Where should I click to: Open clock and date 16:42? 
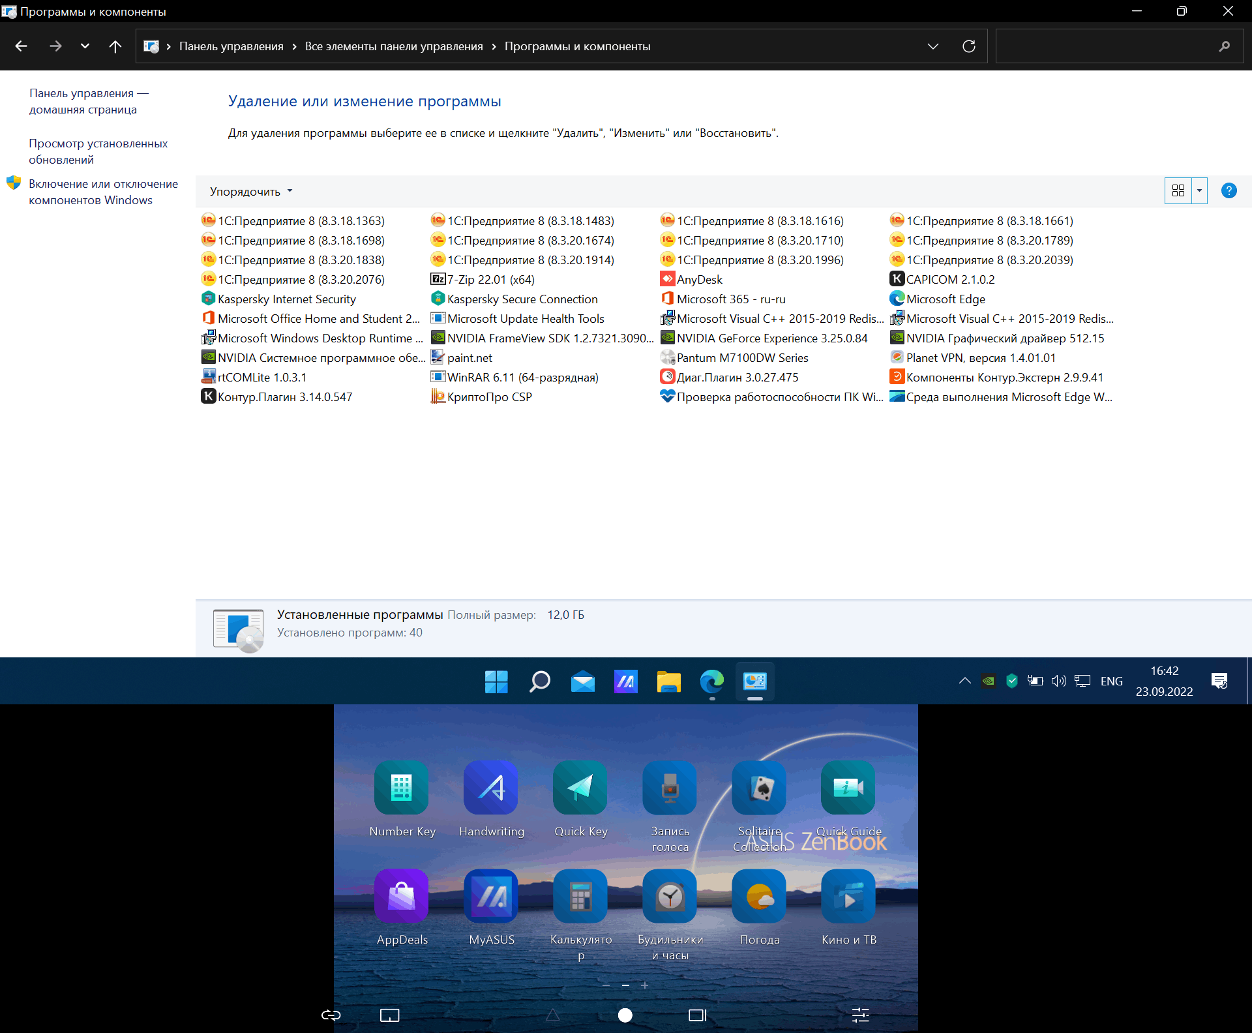(1164, 681)
